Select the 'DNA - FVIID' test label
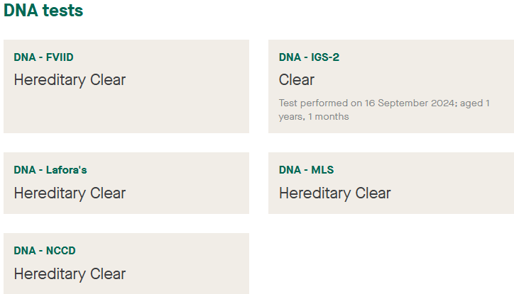The height and width of the screenshot is (294, 514). 43,57
